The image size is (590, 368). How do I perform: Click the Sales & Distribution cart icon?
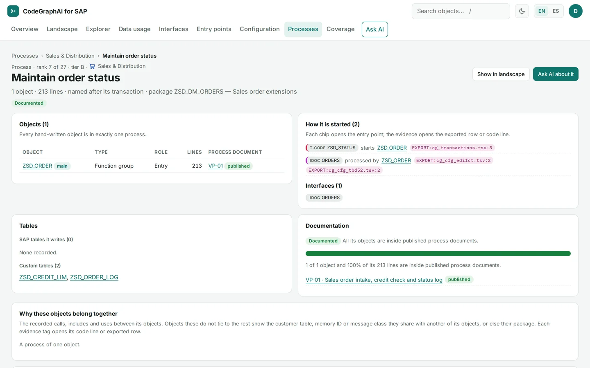click(x=92, y=66)
